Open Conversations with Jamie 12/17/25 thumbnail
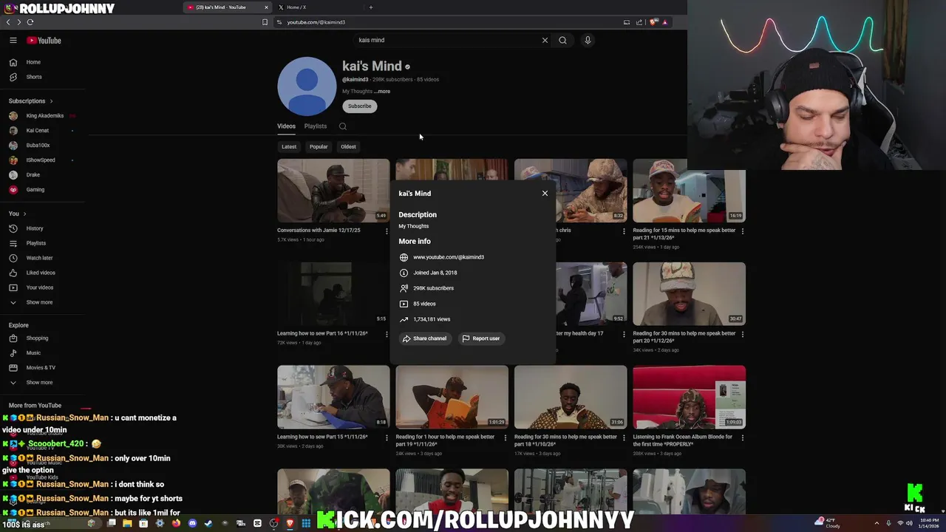 333,191
